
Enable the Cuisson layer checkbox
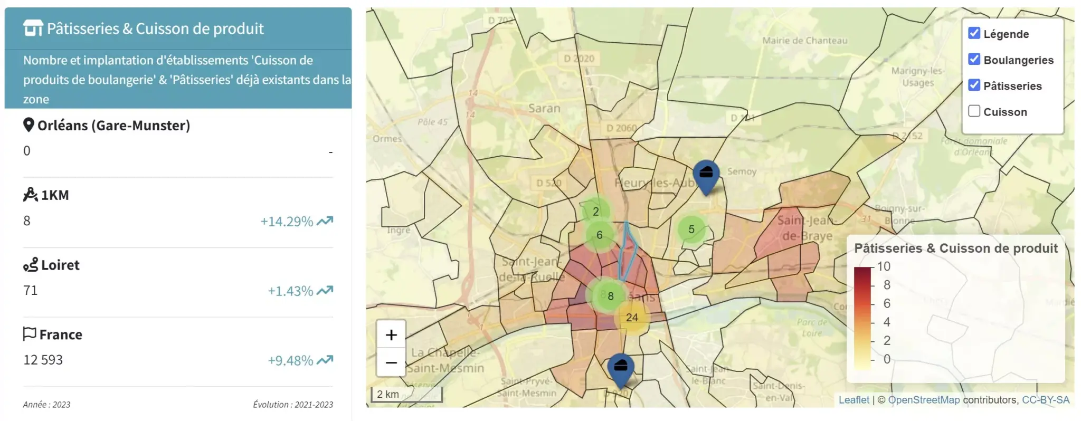974,111
